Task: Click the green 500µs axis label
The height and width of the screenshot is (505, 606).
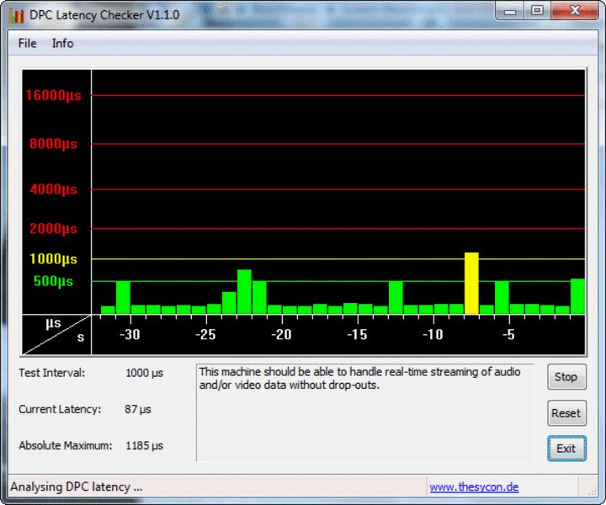Action: (x=53, y=281)
